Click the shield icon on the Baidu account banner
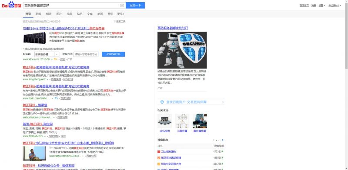This screenshot has width=348, height=170. (x=162, y=102)
